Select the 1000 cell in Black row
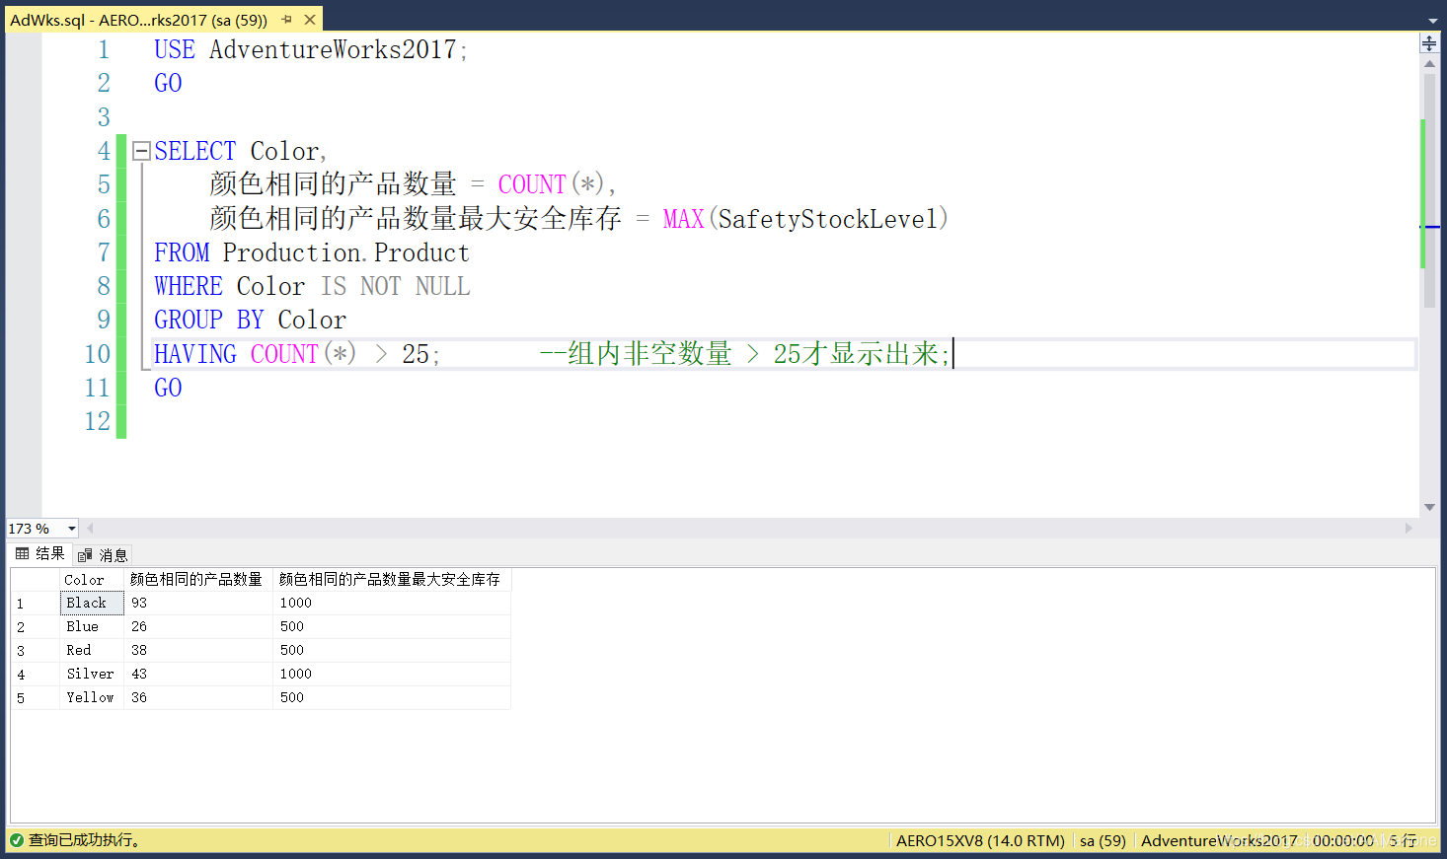Screen dimensions: 1447x859 (x=392, y=603)
